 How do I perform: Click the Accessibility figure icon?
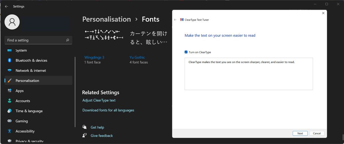click(9, 131)
